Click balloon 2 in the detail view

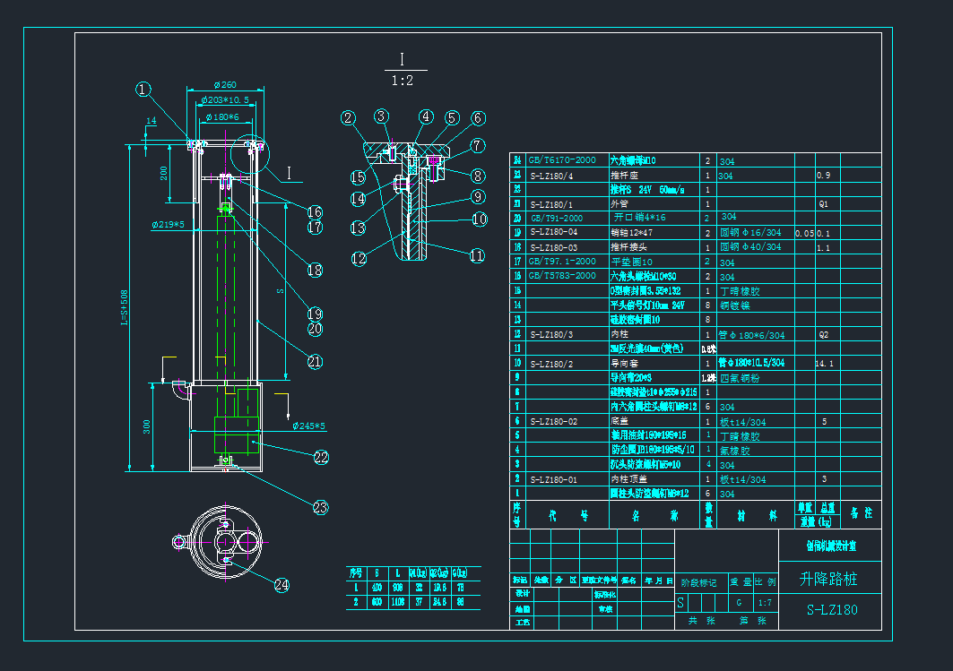[x=349, y=117]
